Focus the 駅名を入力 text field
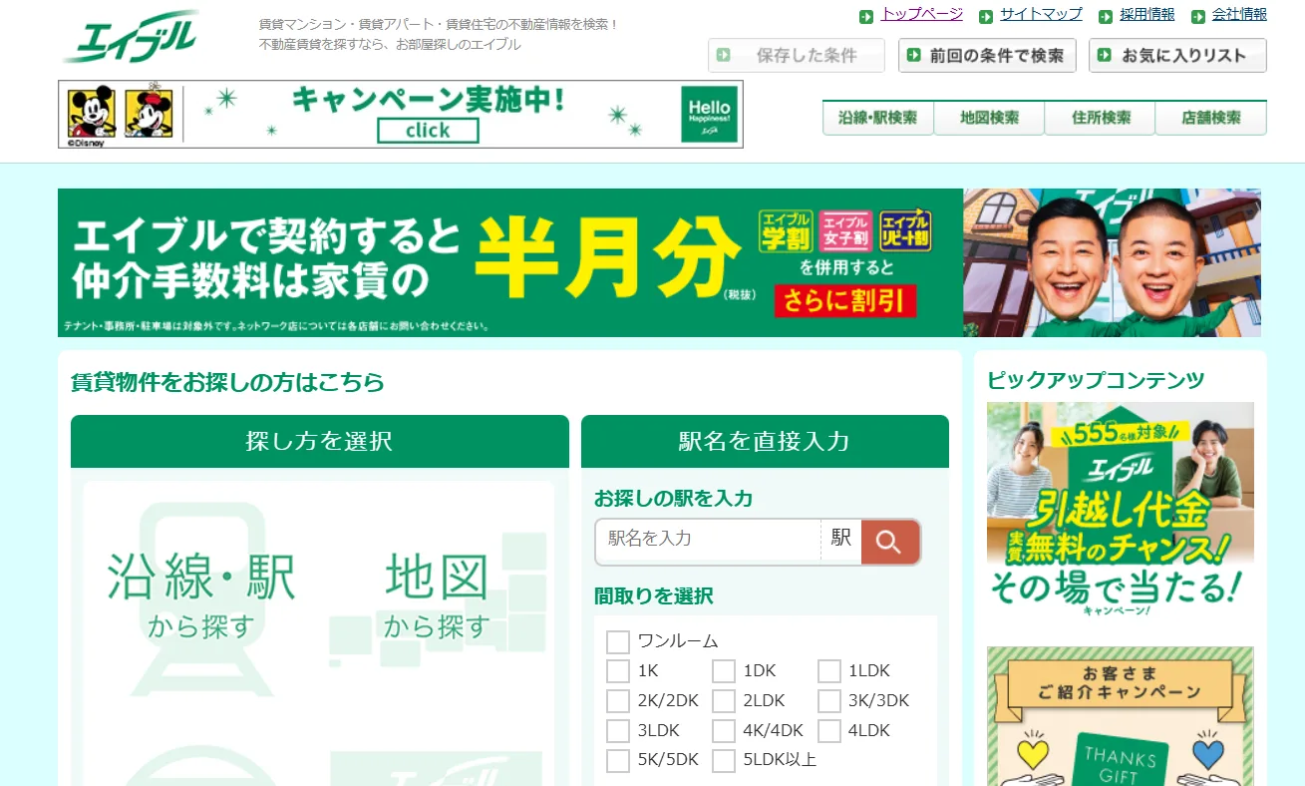The height and width of the screenshot is (786, 1305). pyautogui.click(x=708, y=542)
